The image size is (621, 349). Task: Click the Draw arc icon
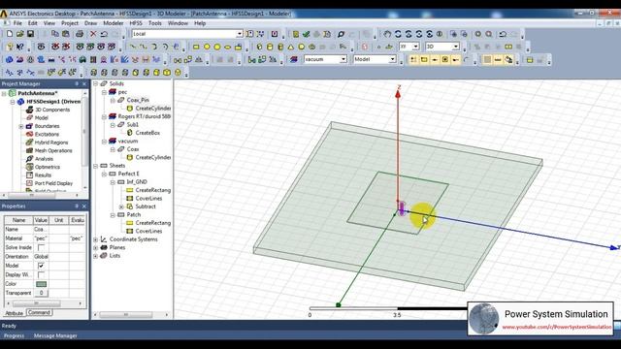click(x=154, y=47)
